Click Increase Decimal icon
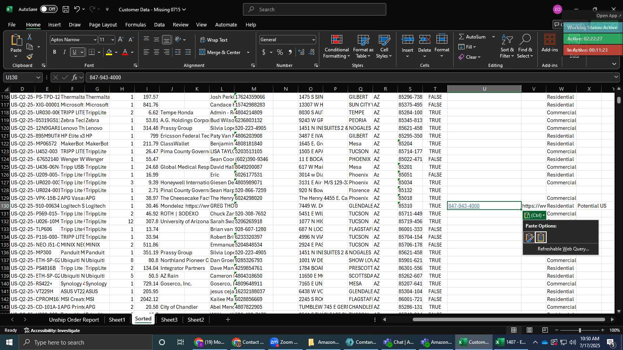The image size is (623, 350). click(301, 52)
